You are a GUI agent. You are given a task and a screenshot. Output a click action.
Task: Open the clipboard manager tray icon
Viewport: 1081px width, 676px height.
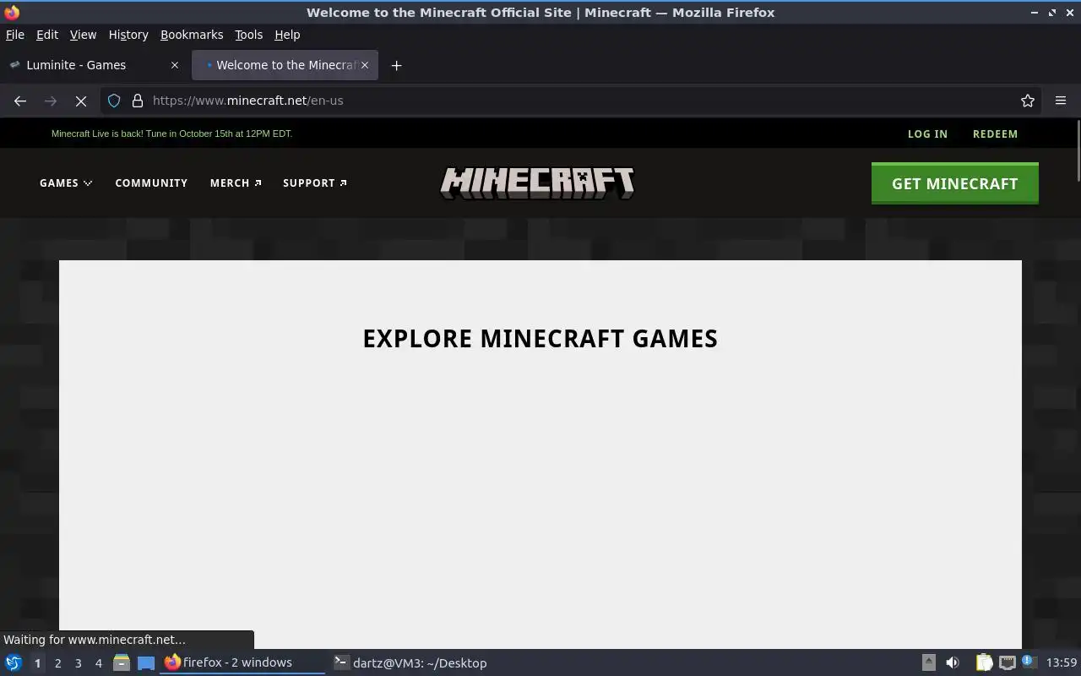(x=984, y=662)
